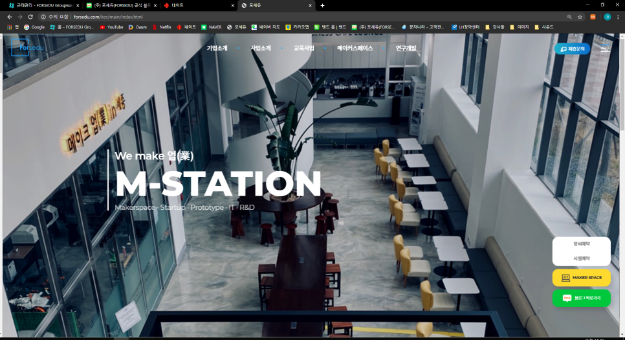Reload the page with the refresh icon
The height and width of the screenshot is (340, 625).
tap(30, 17)
